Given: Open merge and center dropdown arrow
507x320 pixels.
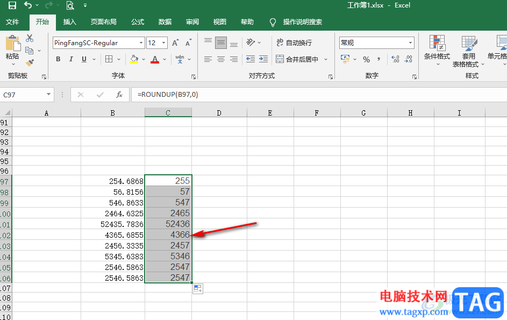Looking at the screenshot, I should [x=326, y=59].
